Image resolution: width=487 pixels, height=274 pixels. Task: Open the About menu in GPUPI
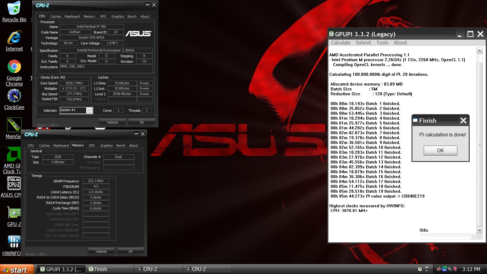click(x=400, y=43)
